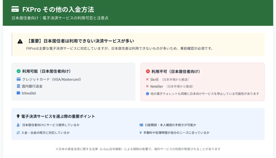Image resolution: width=276 pixels, height=158 pixels.
Task: Click the green checkmark icon beside 利用可能
Action: (19, 71)
